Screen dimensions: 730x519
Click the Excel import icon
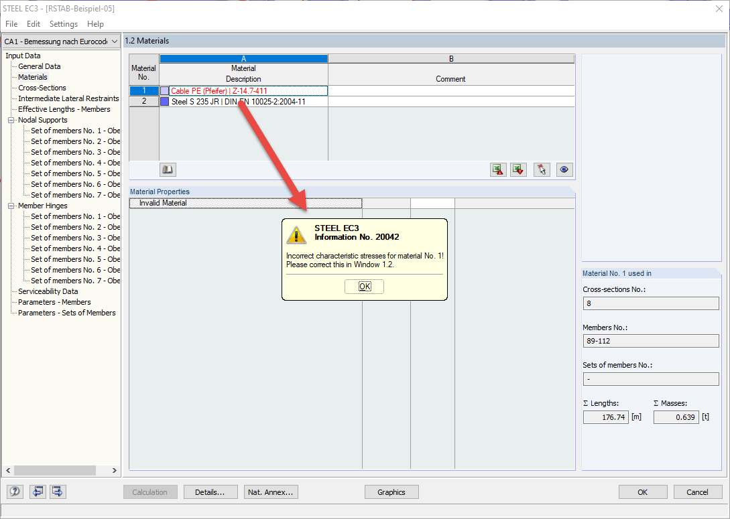pyautogui.click(x=518, y=169)
